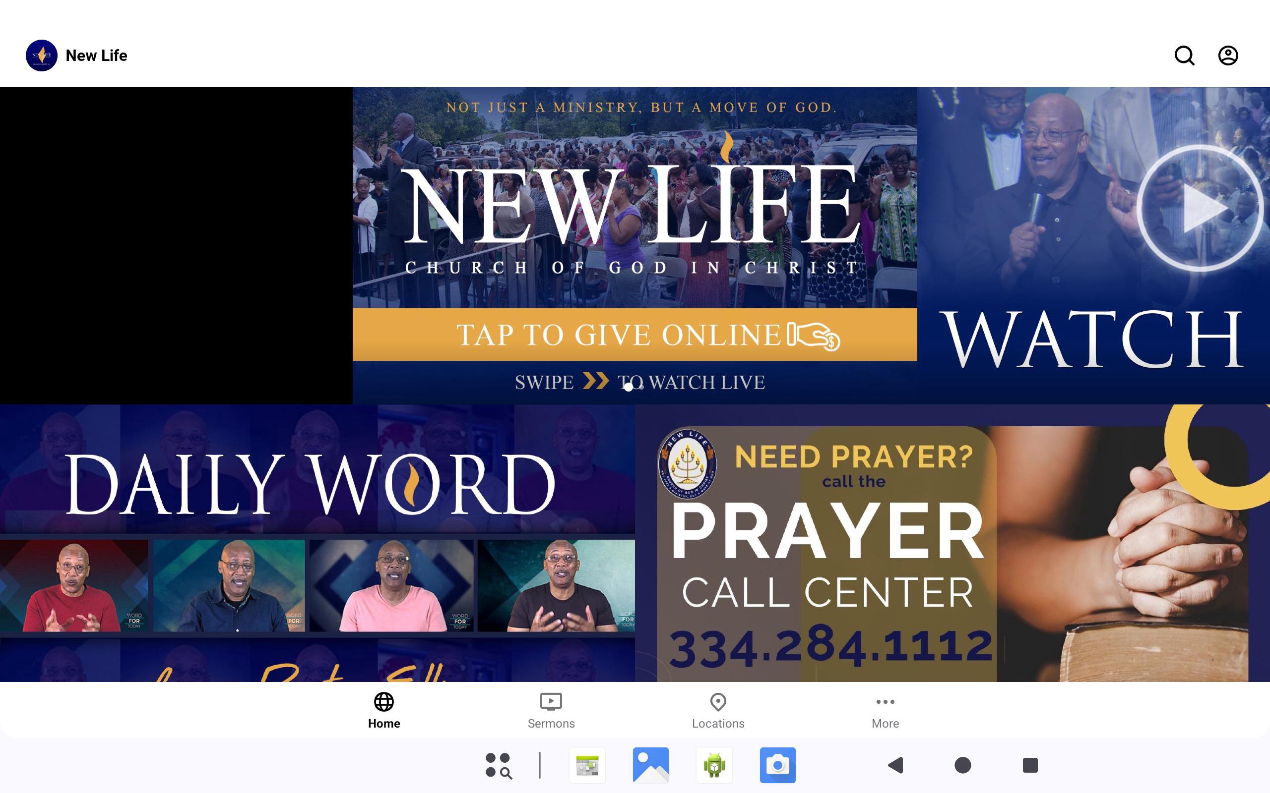This screenshot has height=793, width=1270.
Task: Select the second carousel page dot
Action: tap(641, 388)
